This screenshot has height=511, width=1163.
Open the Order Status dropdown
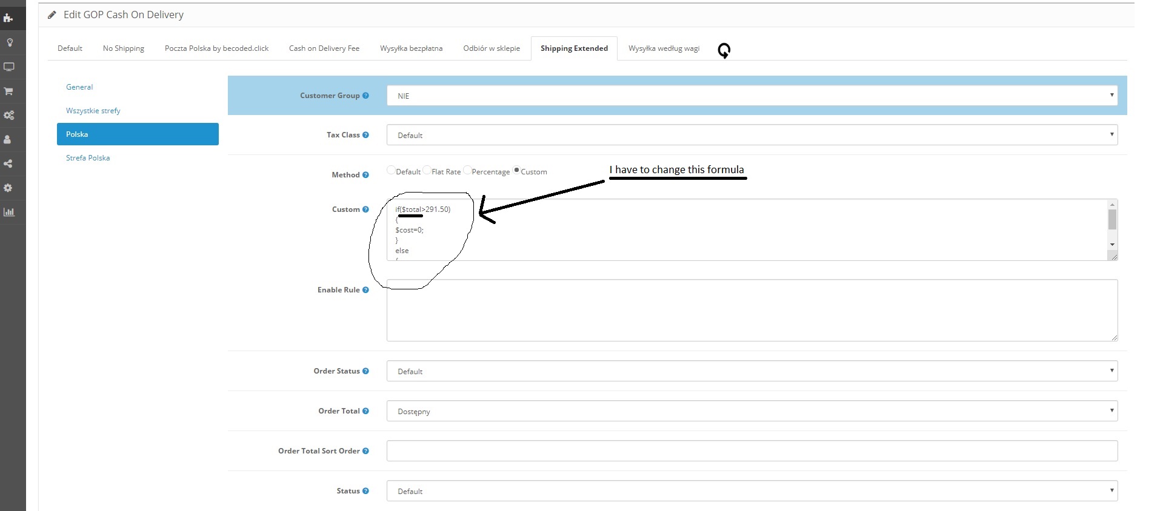click(752, 371)
